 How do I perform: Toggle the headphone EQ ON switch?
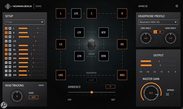(x=158, y=32)
